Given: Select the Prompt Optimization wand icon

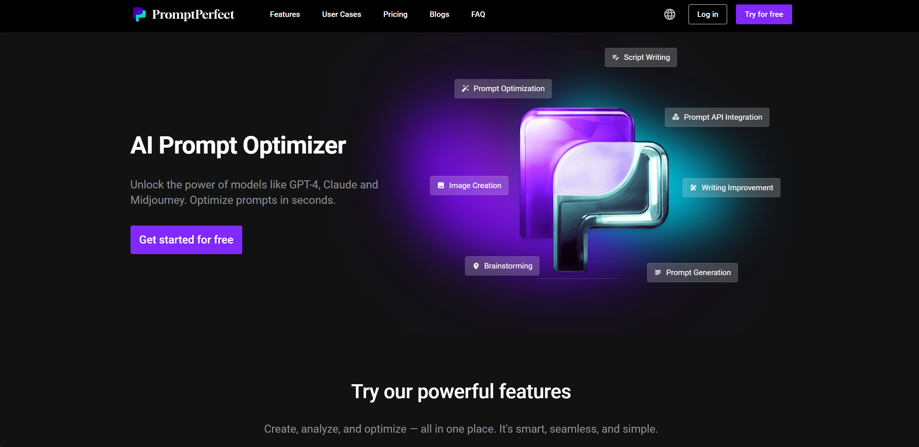Looking at the screenshot, I should point(465,88).
